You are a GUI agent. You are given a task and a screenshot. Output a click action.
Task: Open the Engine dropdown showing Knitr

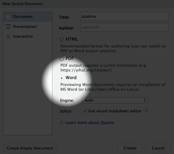[115, 100]
